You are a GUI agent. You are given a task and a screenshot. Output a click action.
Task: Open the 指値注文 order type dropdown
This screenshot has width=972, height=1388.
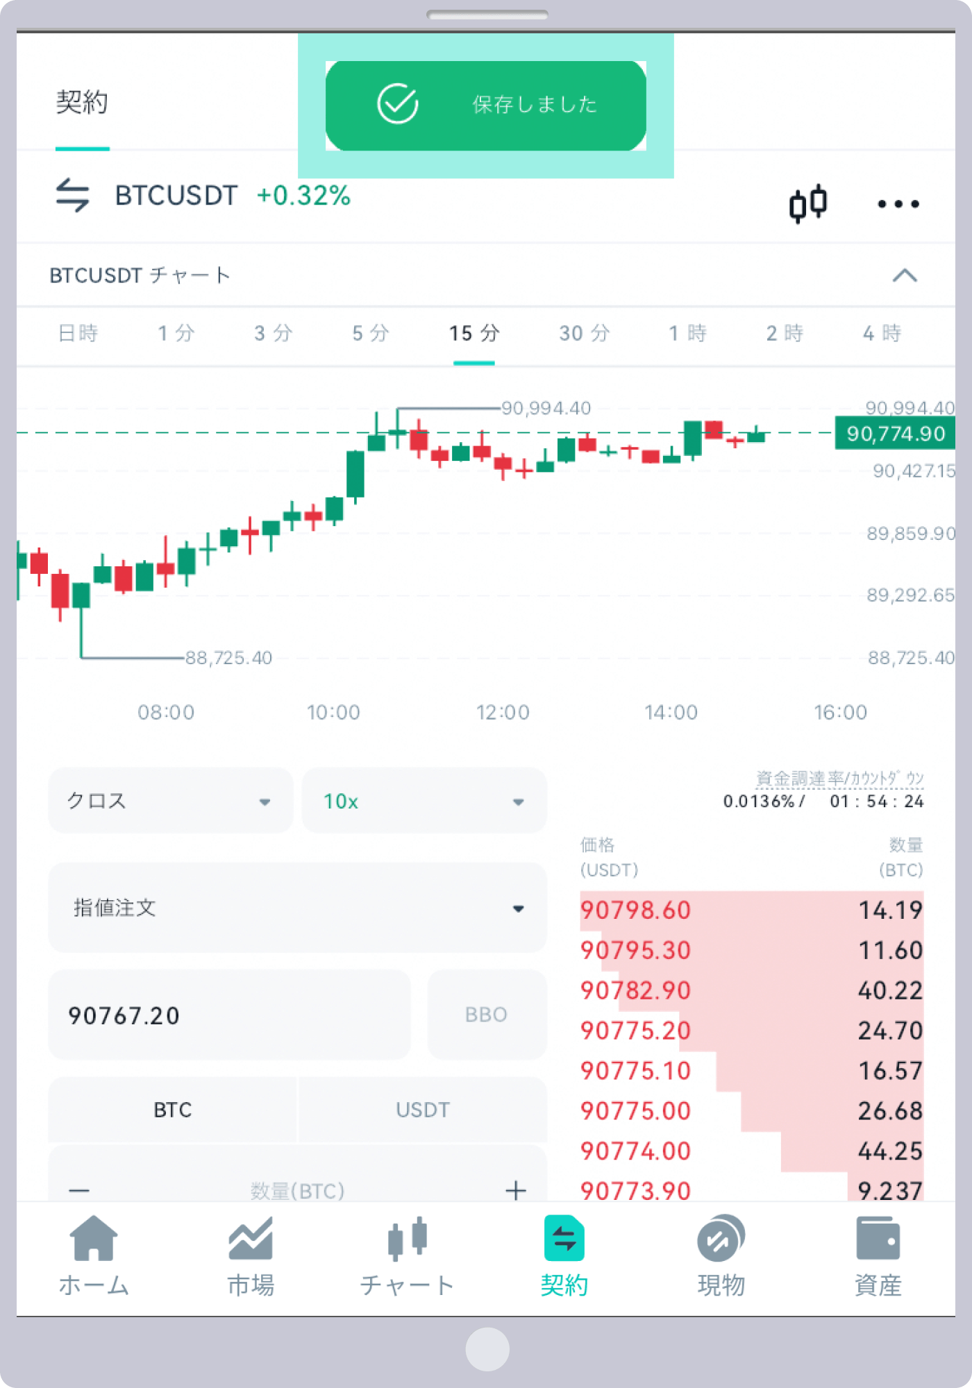(x=298, y=908)
